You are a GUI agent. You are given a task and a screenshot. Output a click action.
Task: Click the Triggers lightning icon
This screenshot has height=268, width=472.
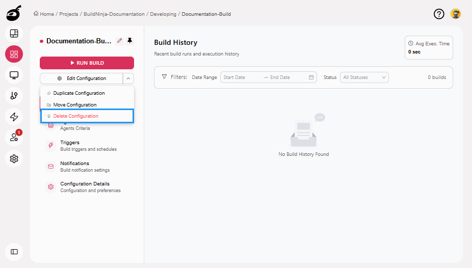50,146
